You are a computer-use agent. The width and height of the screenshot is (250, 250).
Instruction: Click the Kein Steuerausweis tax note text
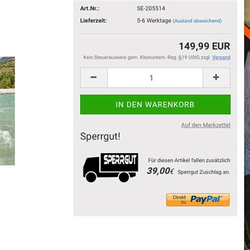point(147,57)
